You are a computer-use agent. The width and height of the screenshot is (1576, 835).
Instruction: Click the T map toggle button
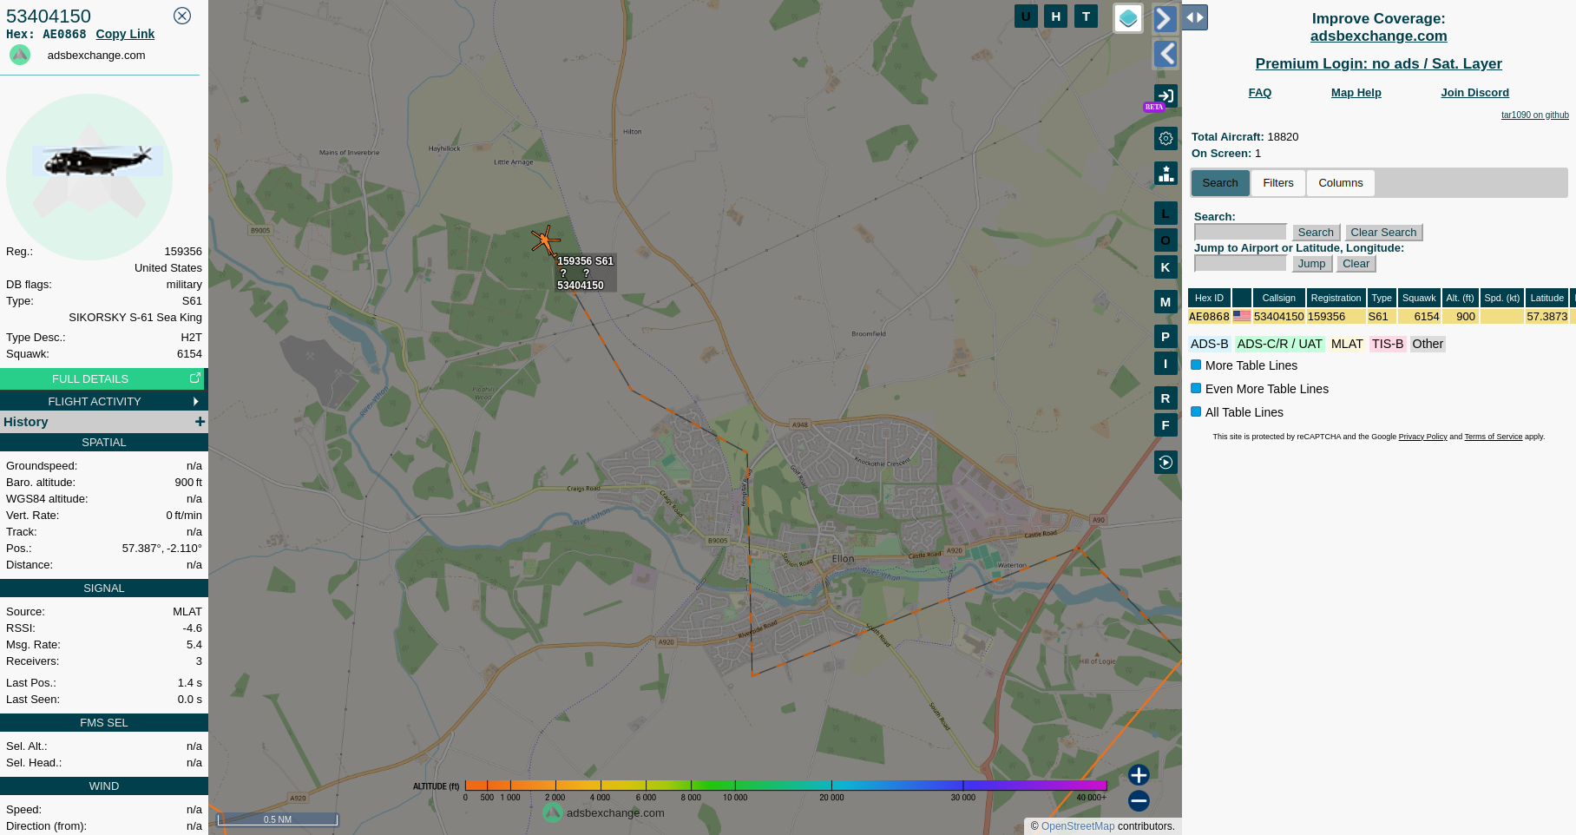(x=1086, y=16)
